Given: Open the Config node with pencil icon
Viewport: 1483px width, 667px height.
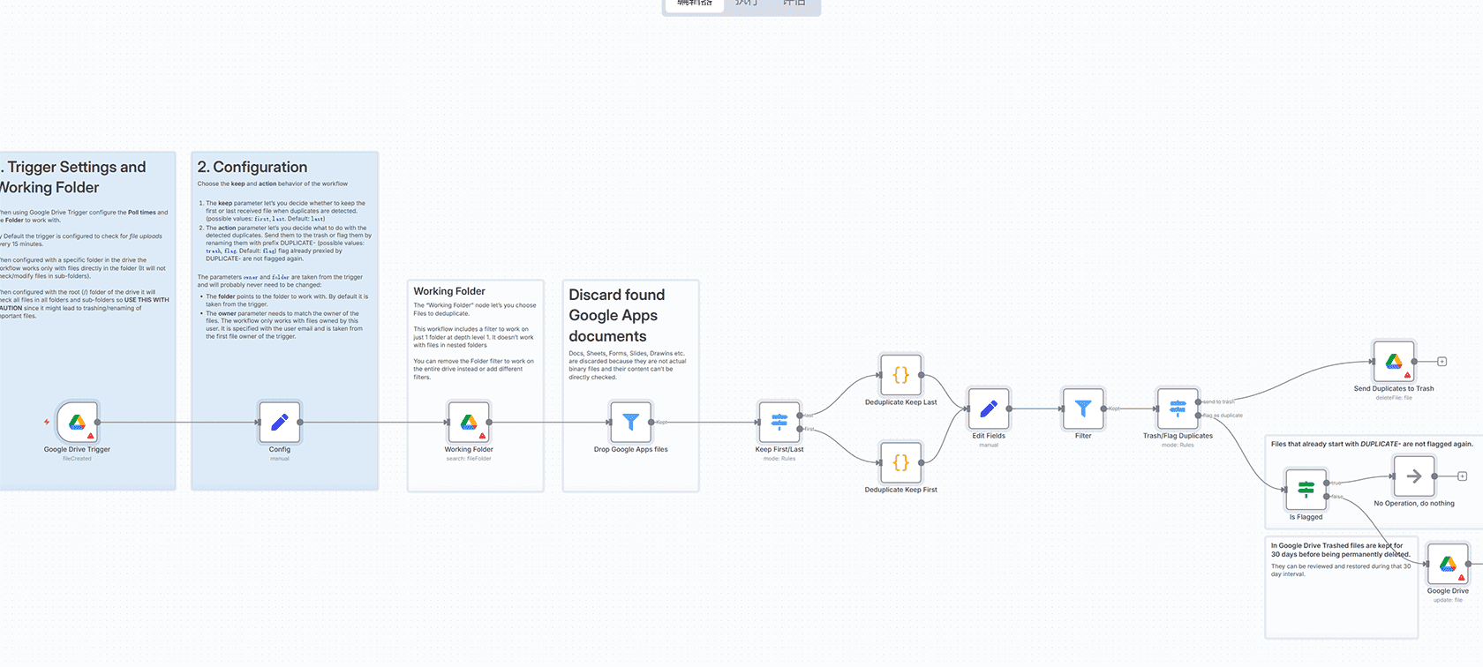Looking at the screenshot, I should click(x=279, y=423).
